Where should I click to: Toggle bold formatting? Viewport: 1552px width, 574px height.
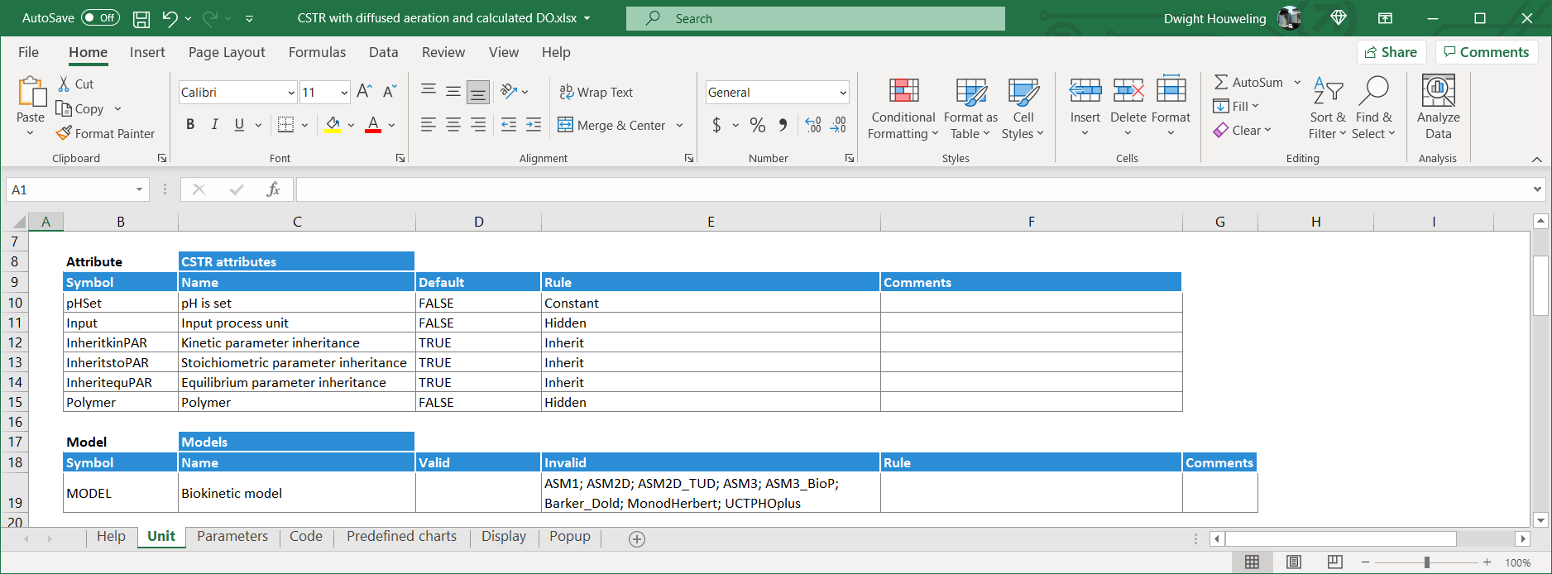[190, 125]
